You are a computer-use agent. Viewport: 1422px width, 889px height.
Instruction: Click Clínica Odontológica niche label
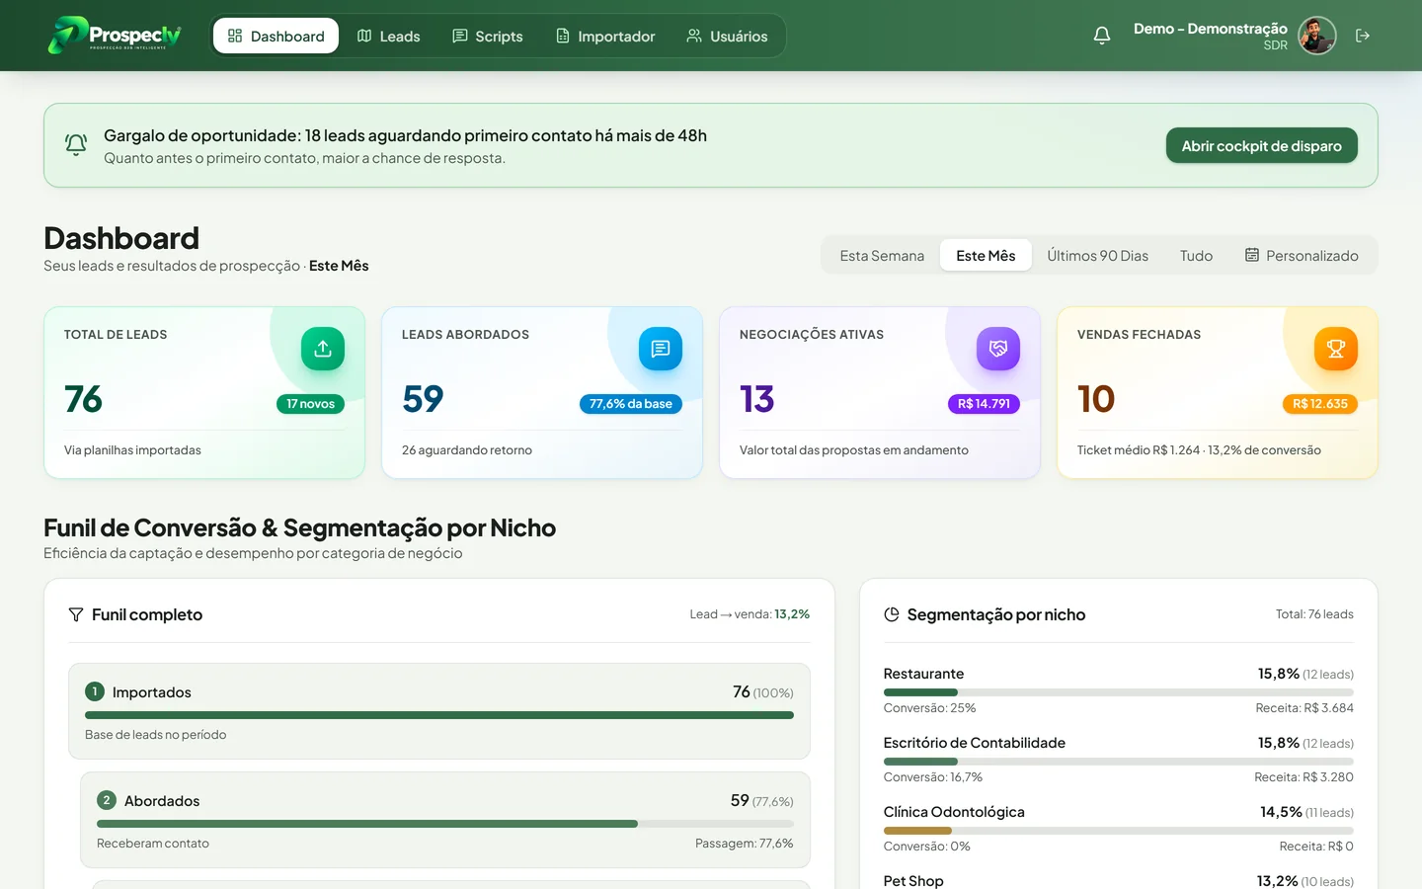pos(954,812)
